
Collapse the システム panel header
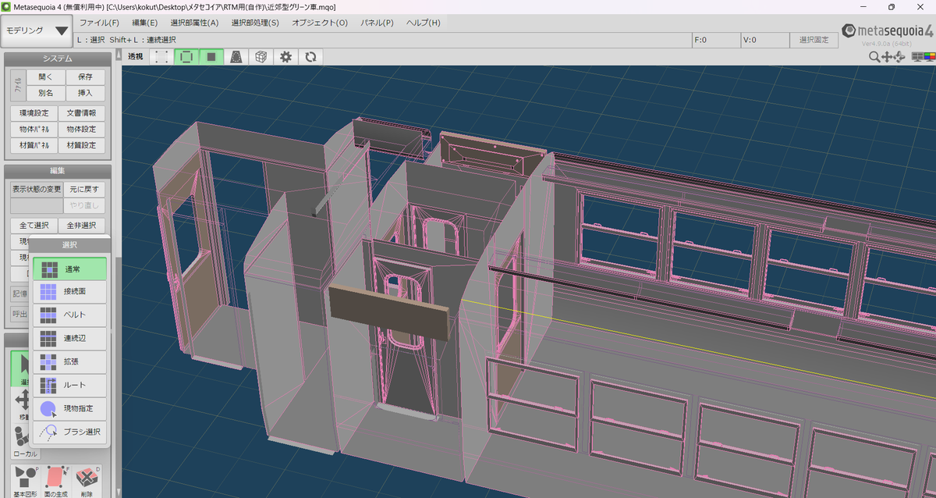click(x=57, y=59)
